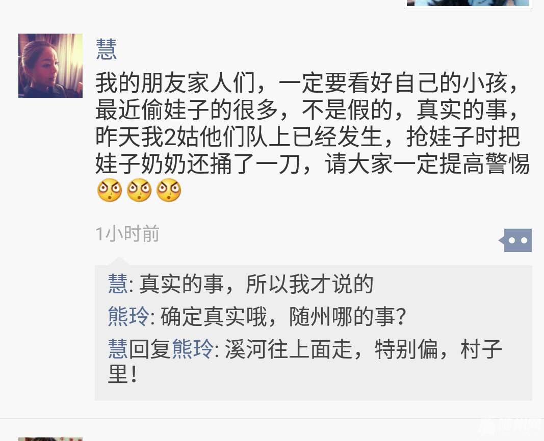
Task: Select the post text about 偷娃子
Action: tap(312, 123)
